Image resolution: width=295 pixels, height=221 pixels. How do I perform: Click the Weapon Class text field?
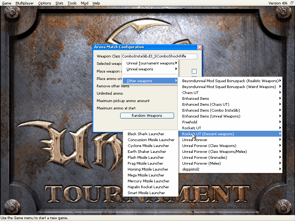(x=159, y=56)
